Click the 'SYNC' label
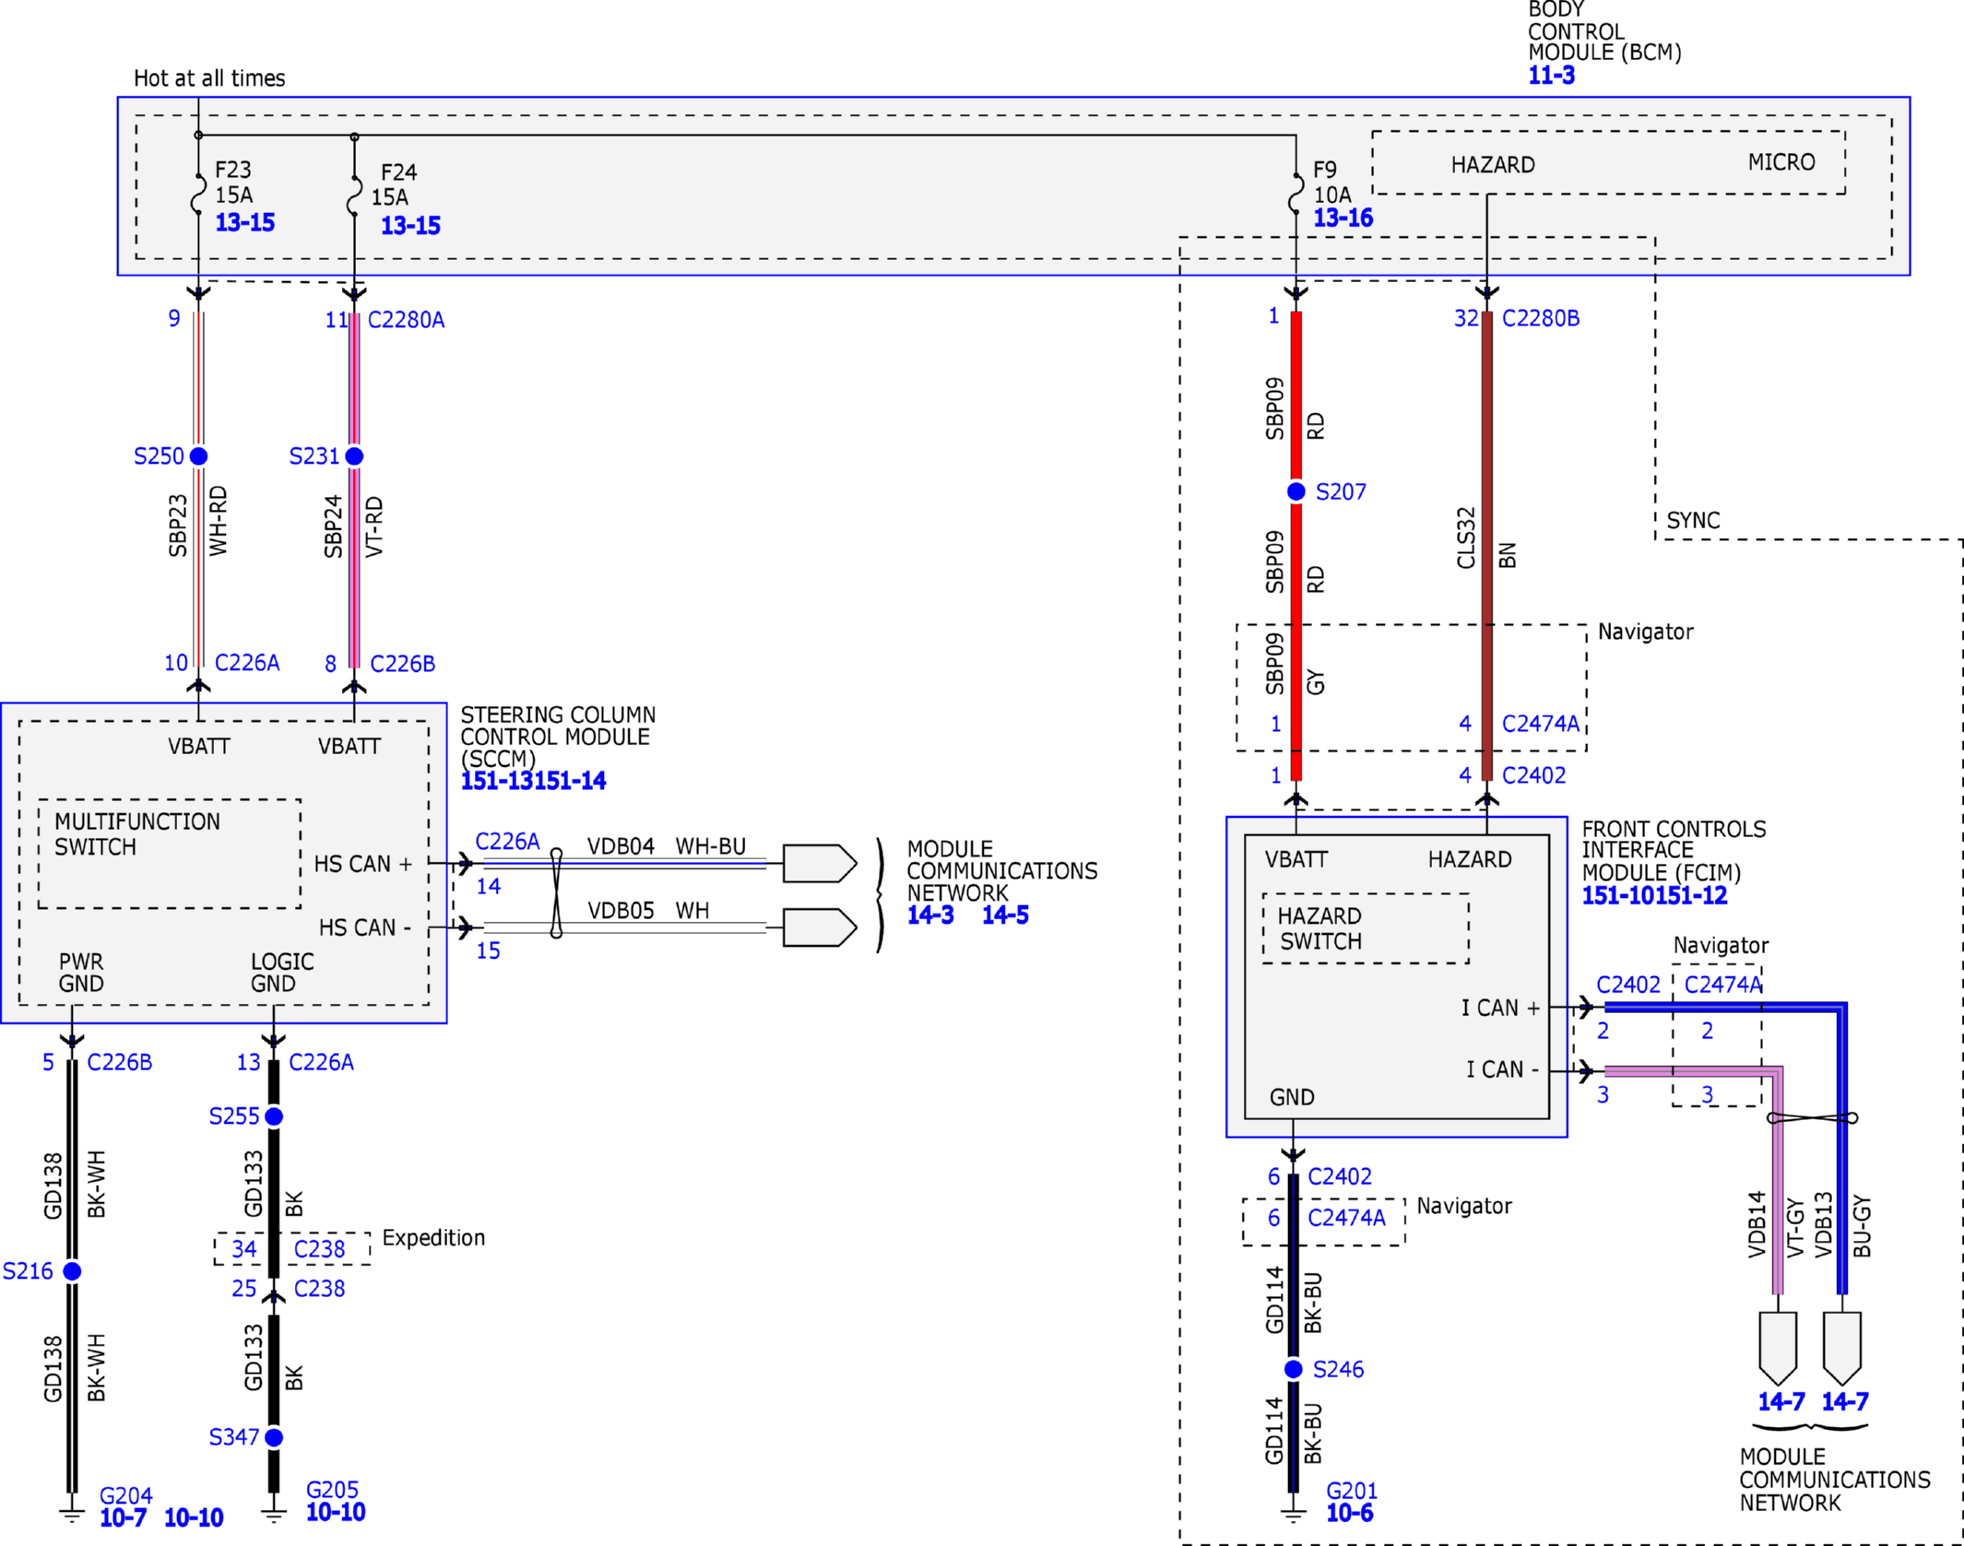1964x1546 pixels. tap(1693, 521)
